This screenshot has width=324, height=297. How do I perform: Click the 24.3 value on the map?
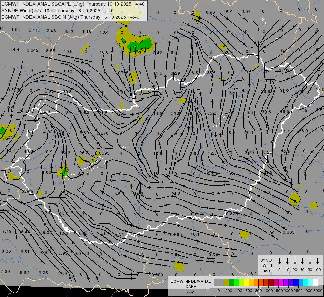(176, 194)
